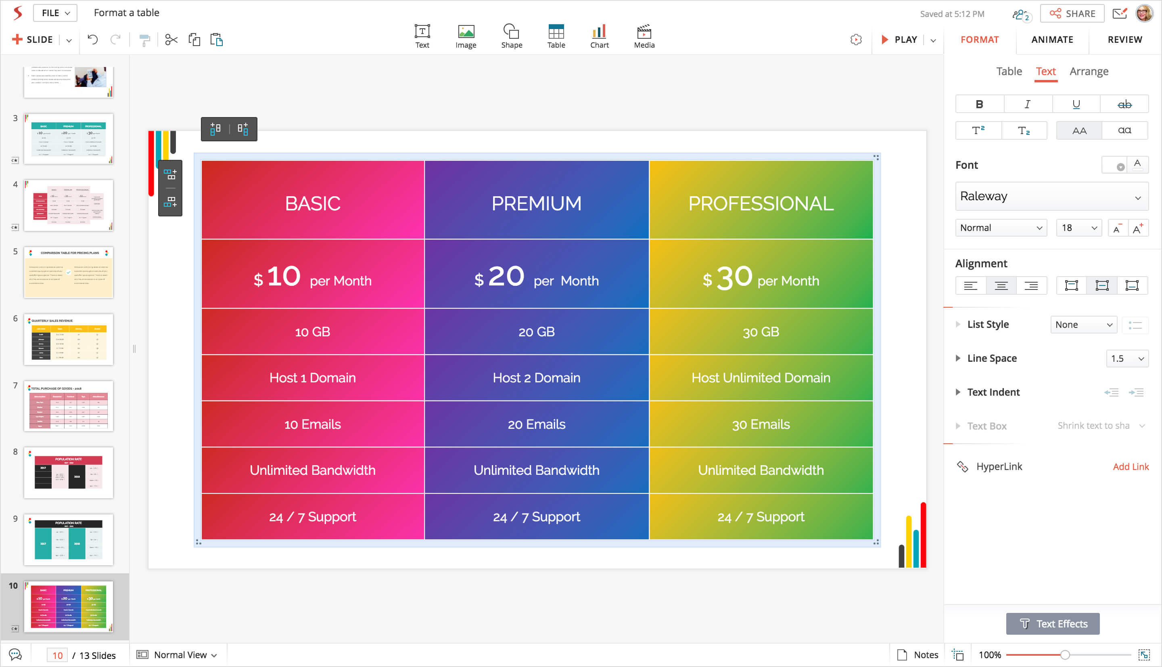Click the Add Link hyperlink

pyautogui.click(x=1131, y=466)
